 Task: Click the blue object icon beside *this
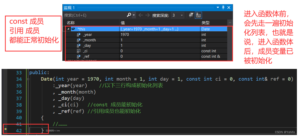click(x=73, y=29)
